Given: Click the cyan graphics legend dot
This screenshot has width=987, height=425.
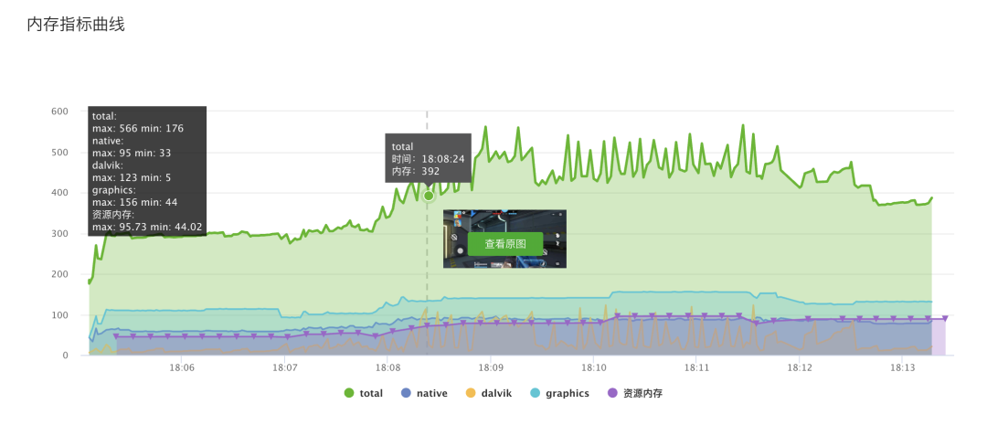Looking at the screenshot, I should (x=536, y=393).
